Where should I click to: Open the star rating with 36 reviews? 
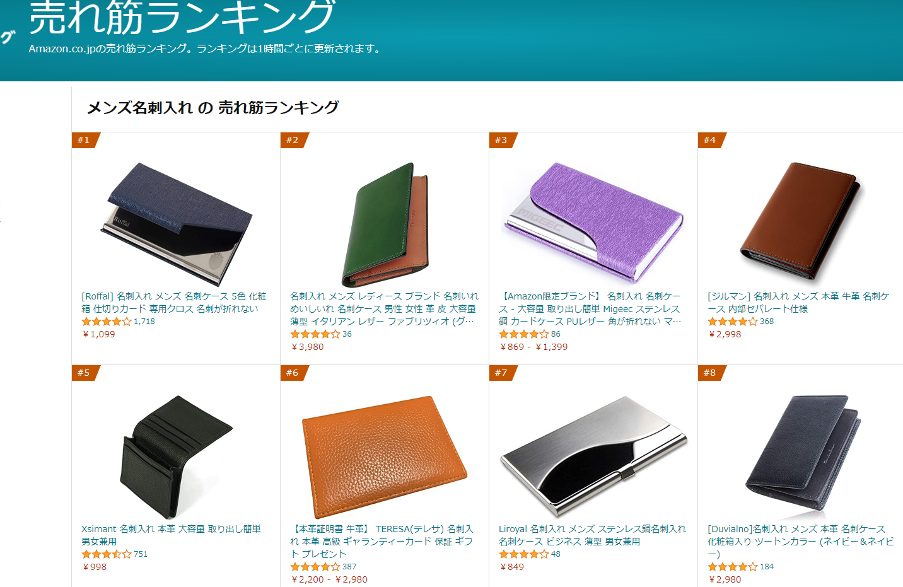(315, 334)
